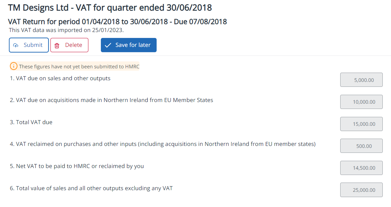Focus the EU acquisitions VAT field showing 10,000.00
The image size is (391, 207).
pos(361,102)
